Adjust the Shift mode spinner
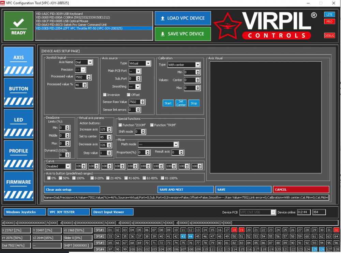 tap(143, 132)
